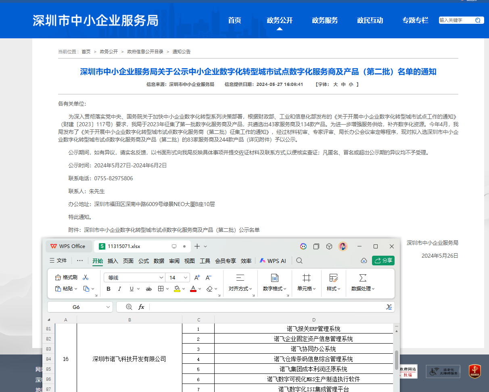Click 通知公告 breadcrumb link
Image resolution: width=489 pixels, height=392 pixels.
point(182,52)
